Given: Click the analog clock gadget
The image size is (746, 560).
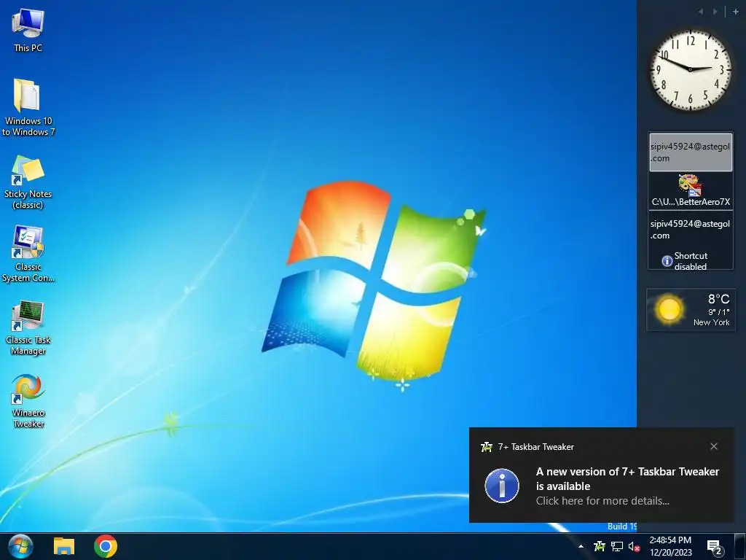Looking at the screenshot, I should pyautogui.click(x=691, y=69).
